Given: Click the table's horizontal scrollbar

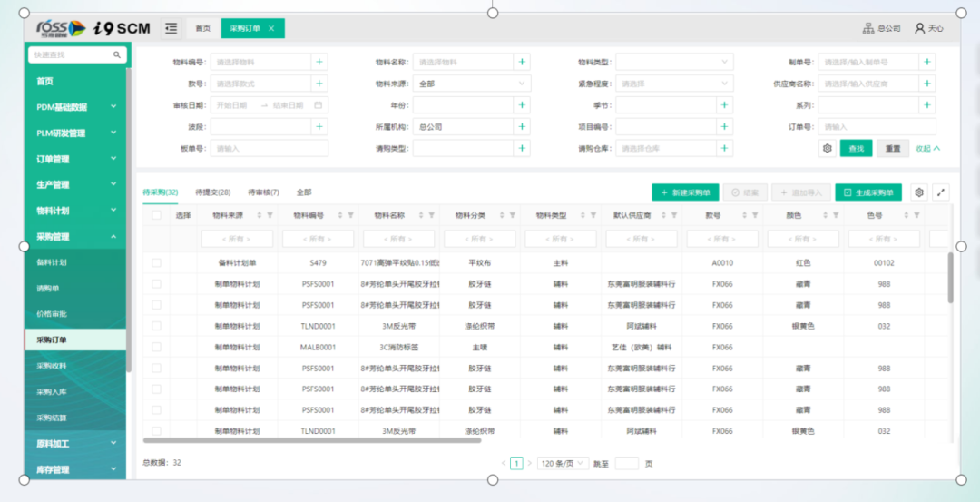Looking at the screenshot, I should [x=313, y=440].
